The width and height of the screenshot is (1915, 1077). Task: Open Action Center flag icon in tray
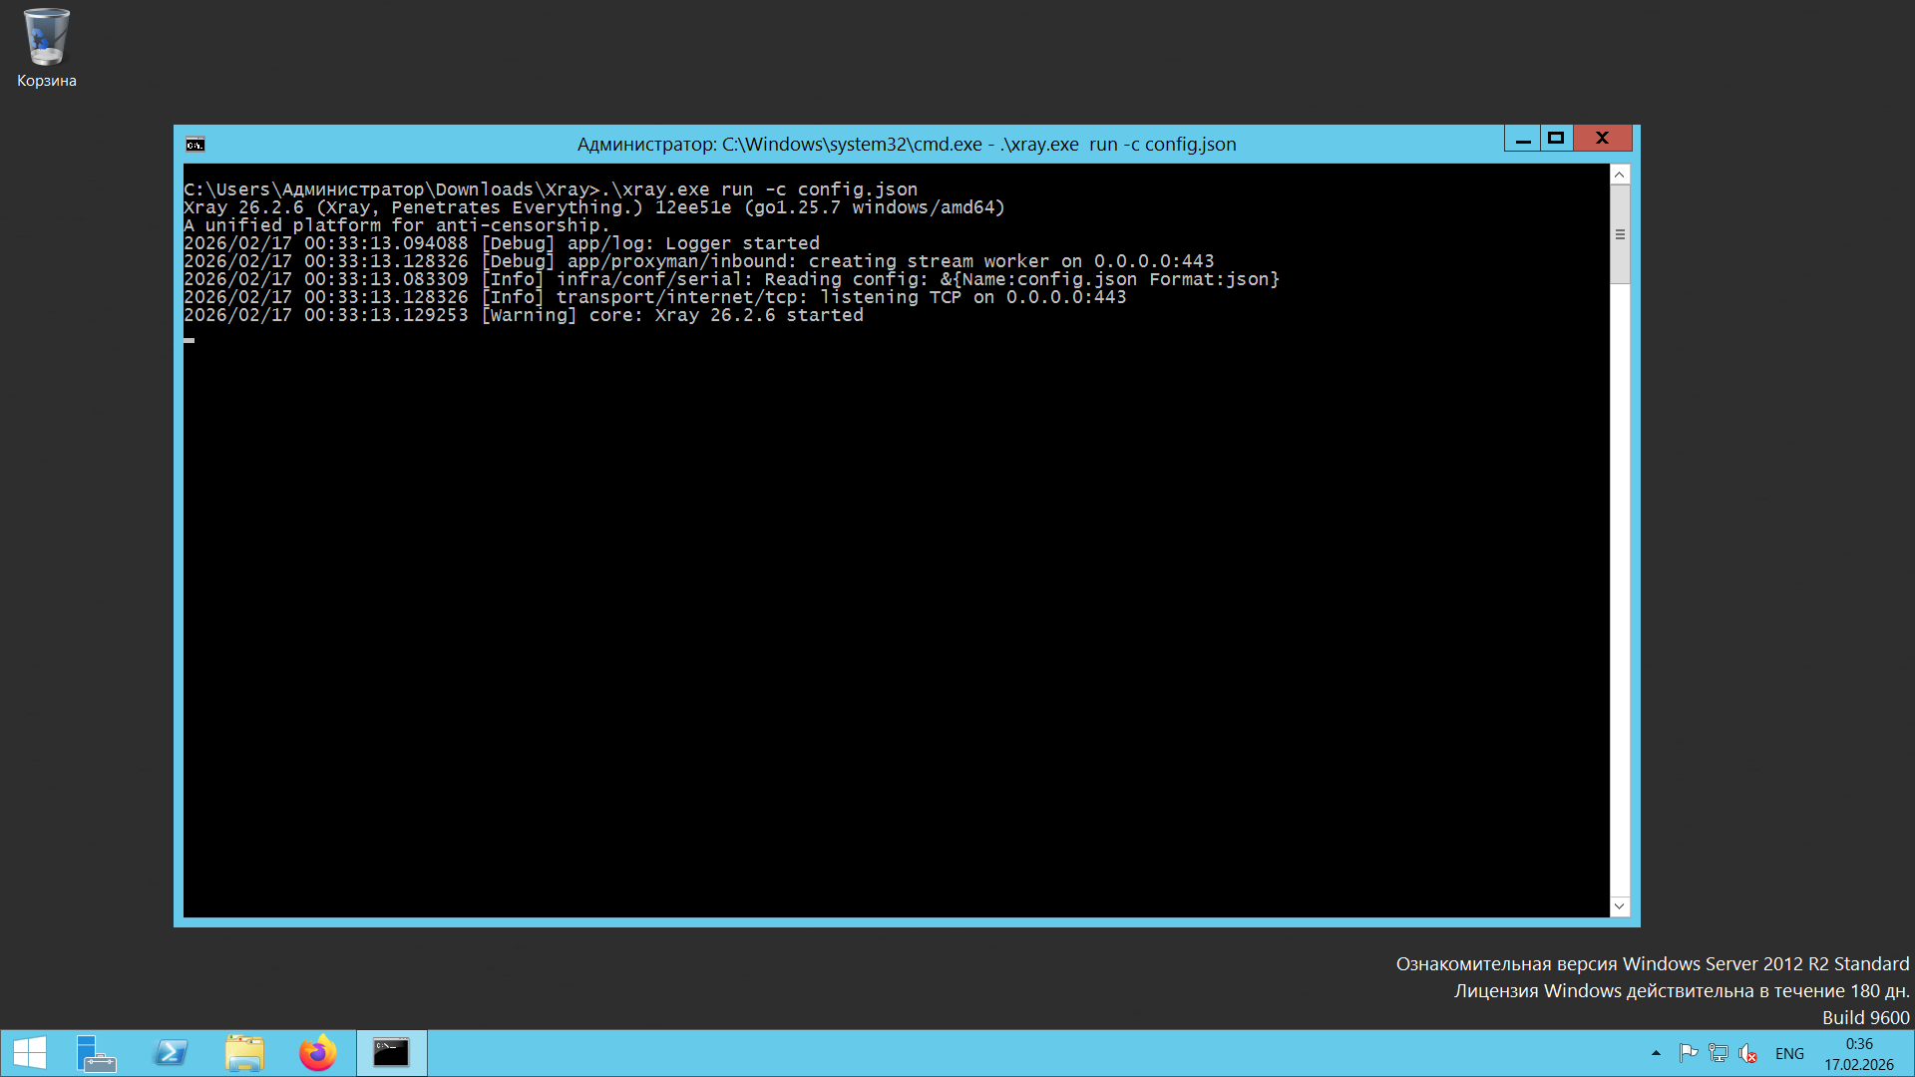[1688, 1053]
